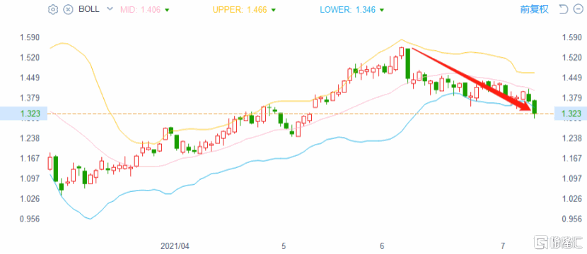Open the MID 1.406 green dropdown arrow
The image size is (587, 254).
[167, 10]
